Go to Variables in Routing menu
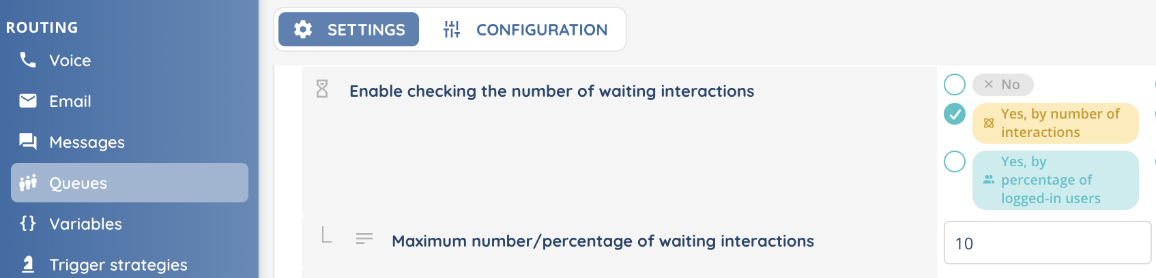The width and height of the screenshot is (1156, 278). (85, 223)
